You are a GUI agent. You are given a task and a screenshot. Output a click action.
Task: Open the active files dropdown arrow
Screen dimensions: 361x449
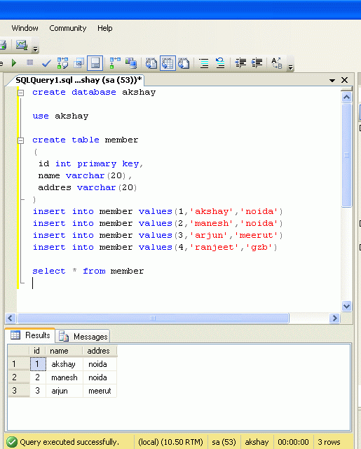tap(332, 81)
